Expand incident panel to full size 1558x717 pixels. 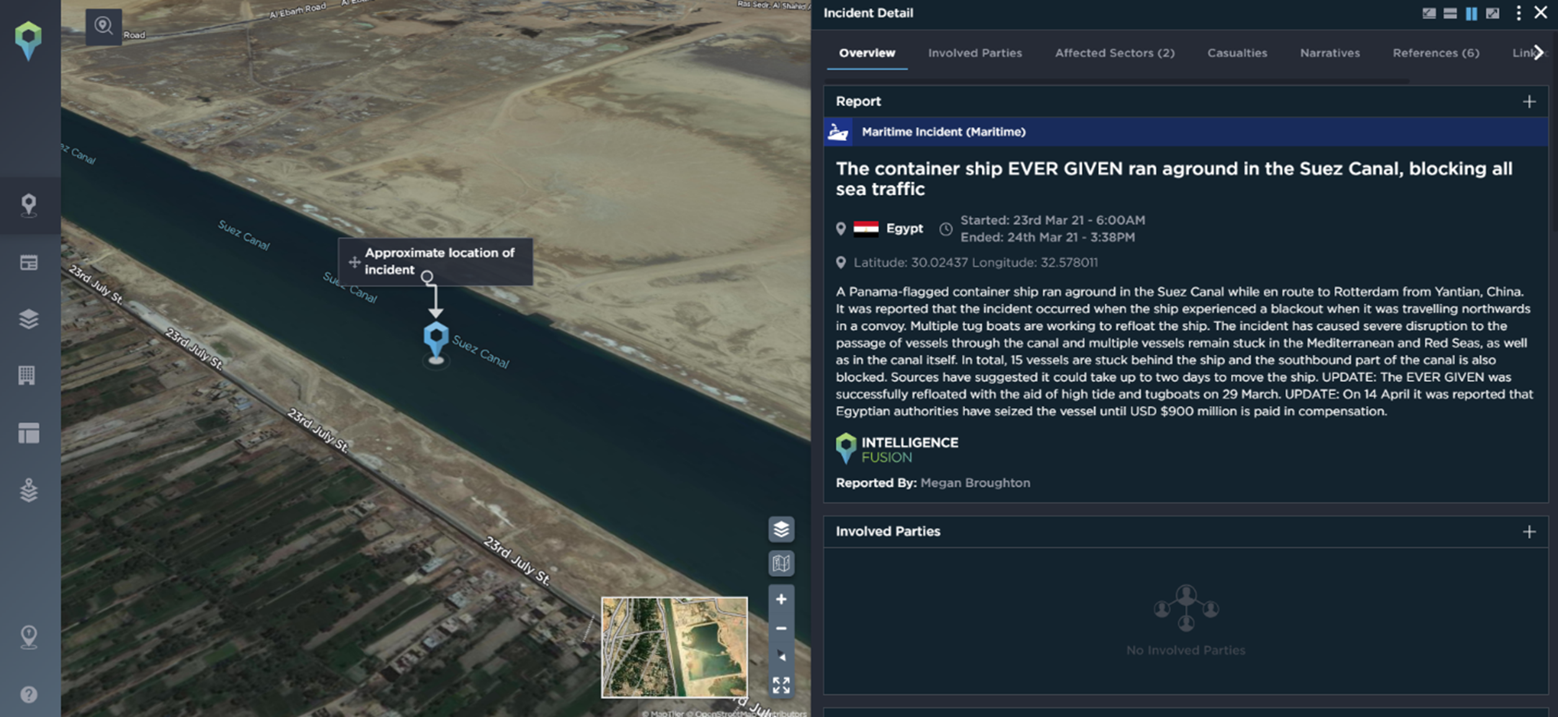point(1493,13)
